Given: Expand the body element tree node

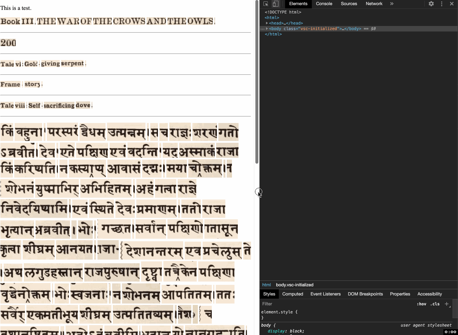Looking at the screenshot, I should pos(267,29).
